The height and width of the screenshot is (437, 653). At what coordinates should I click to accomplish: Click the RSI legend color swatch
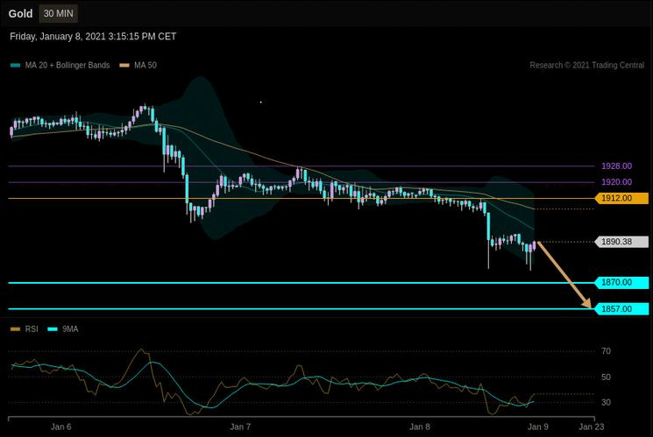pyautogui.click(x=16, y=329)
